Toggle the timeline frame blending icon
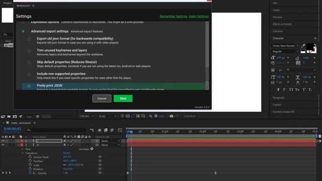This screenshot has width=322, height=181. click(106, 130)
